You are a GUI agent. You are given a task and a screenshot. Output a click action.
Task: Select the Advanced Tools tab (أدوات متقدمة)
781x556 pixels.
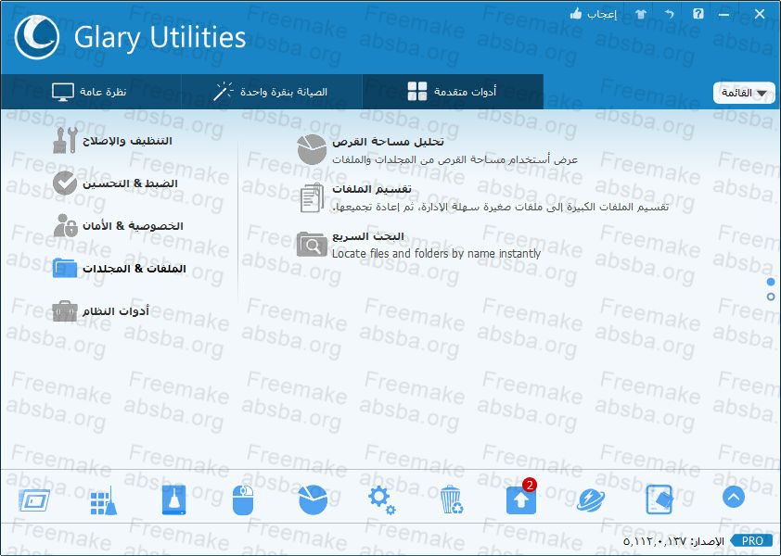coord(453,92)
